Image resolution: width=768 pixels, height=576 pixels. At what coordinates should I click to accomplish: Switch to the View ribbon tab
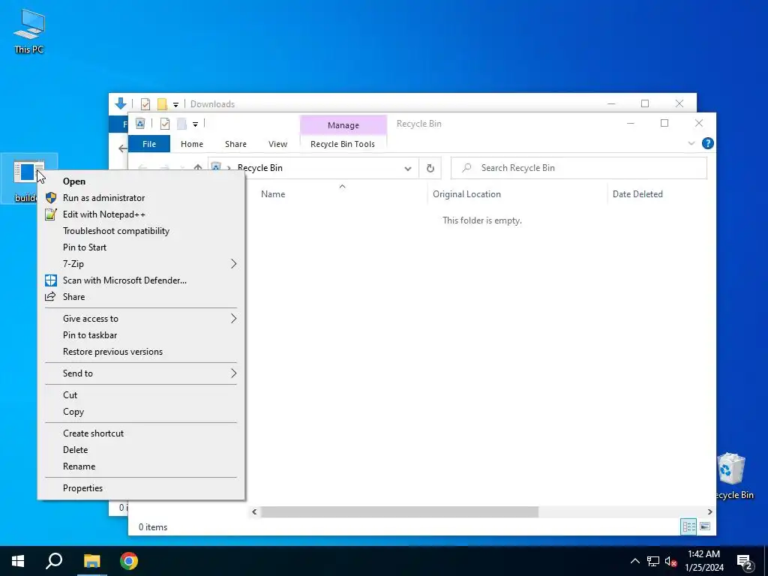(x=277, y=144)
